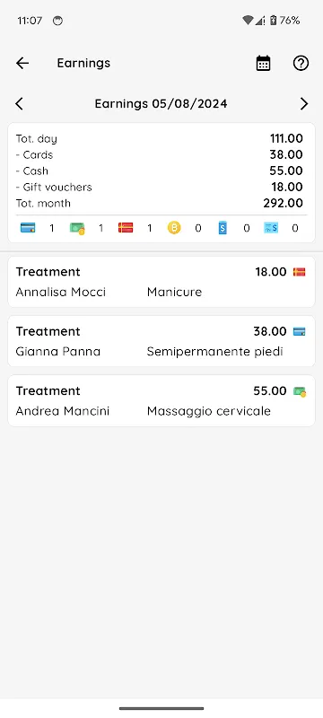The height and width of the screenshot is (718, 323).
Task: Select the Tot. month 292.00 row
Action: tap(160, 204)
